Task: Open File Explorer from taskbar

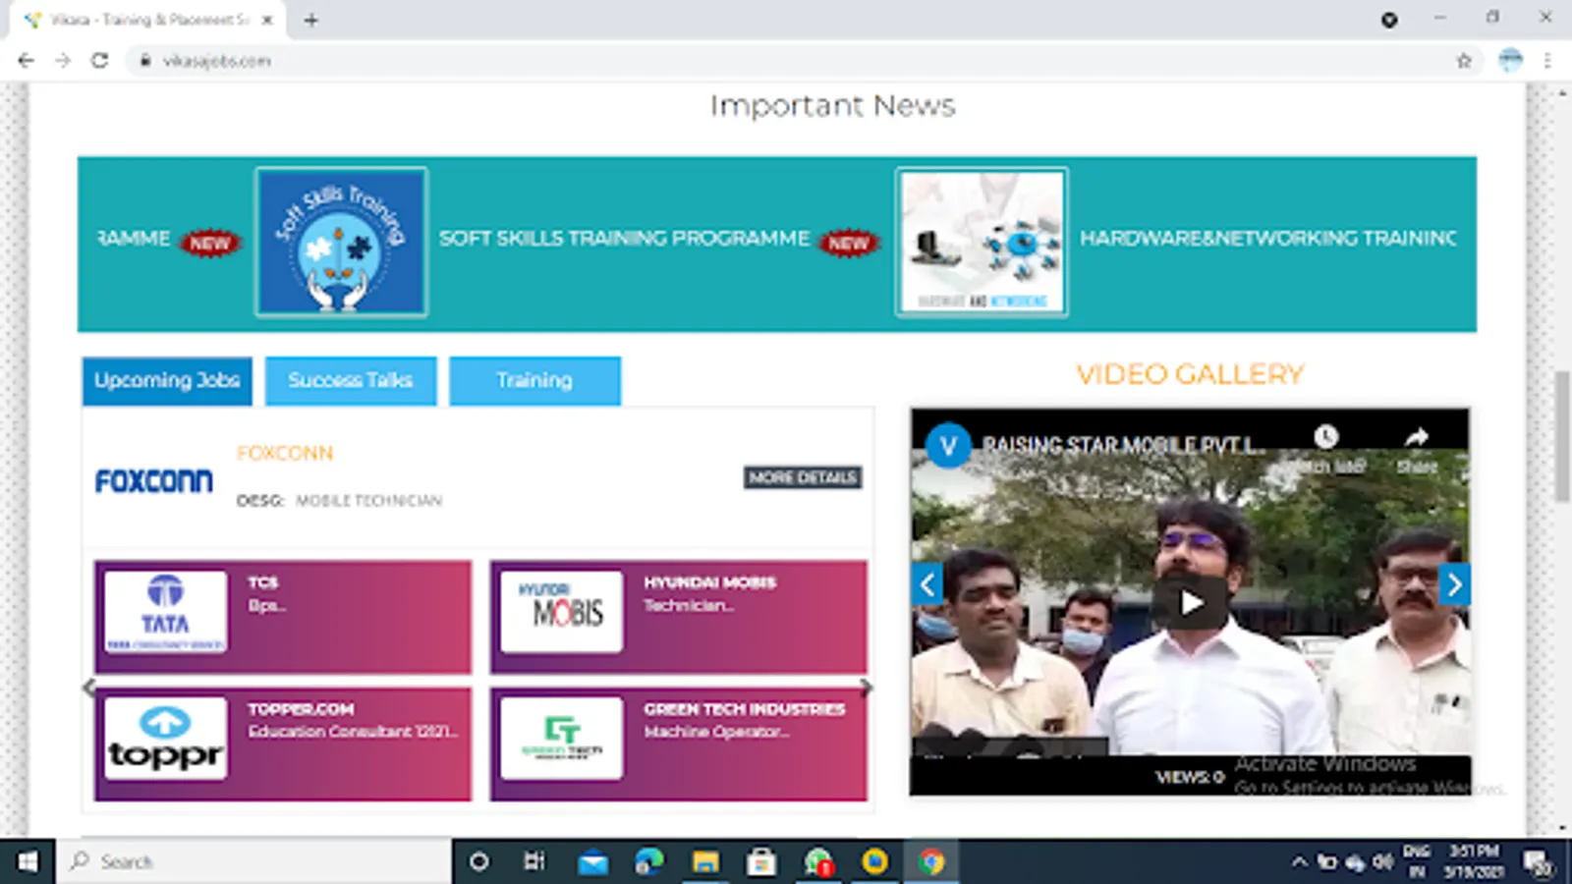Action: (x=705, y=862)
